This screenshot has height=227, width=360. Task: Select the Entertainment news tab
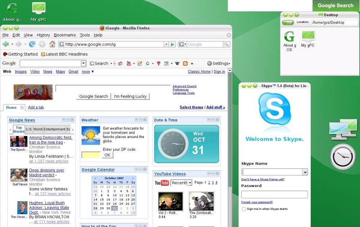[54, 129]
